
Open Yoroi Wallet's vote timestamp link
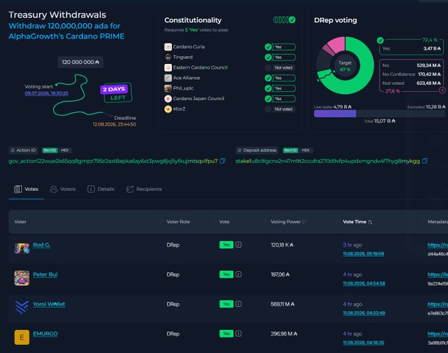tap(364, 313)
